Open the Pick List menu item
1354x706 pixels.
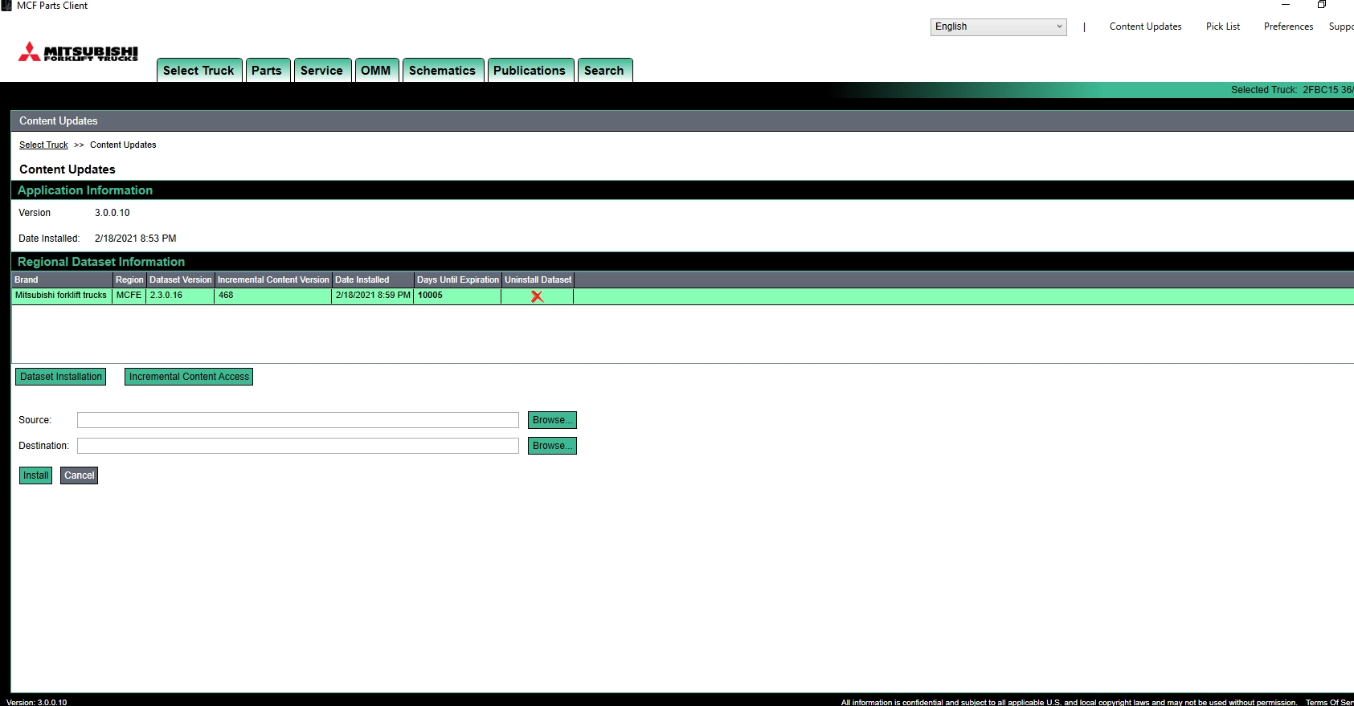point(1223,27)
